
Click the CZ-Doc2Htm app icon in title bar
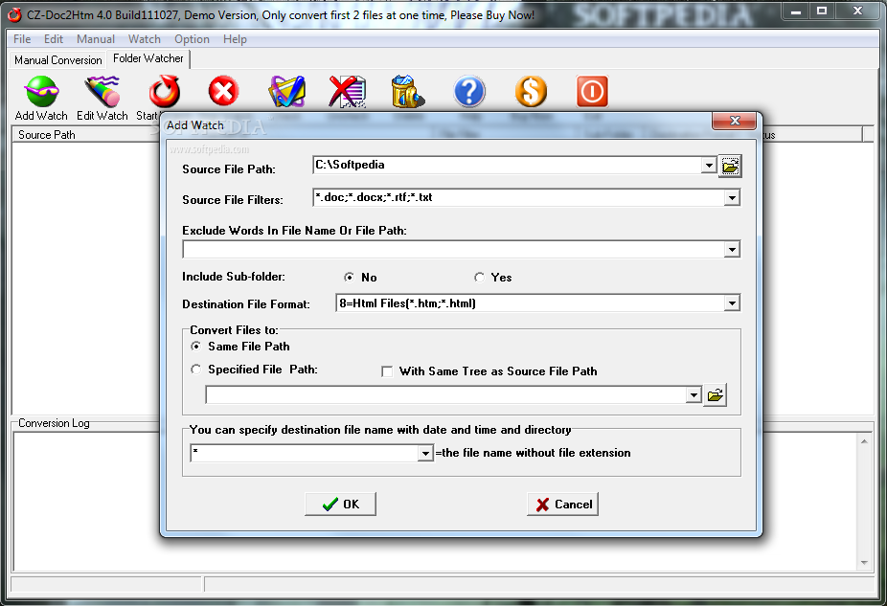[14, 14]
